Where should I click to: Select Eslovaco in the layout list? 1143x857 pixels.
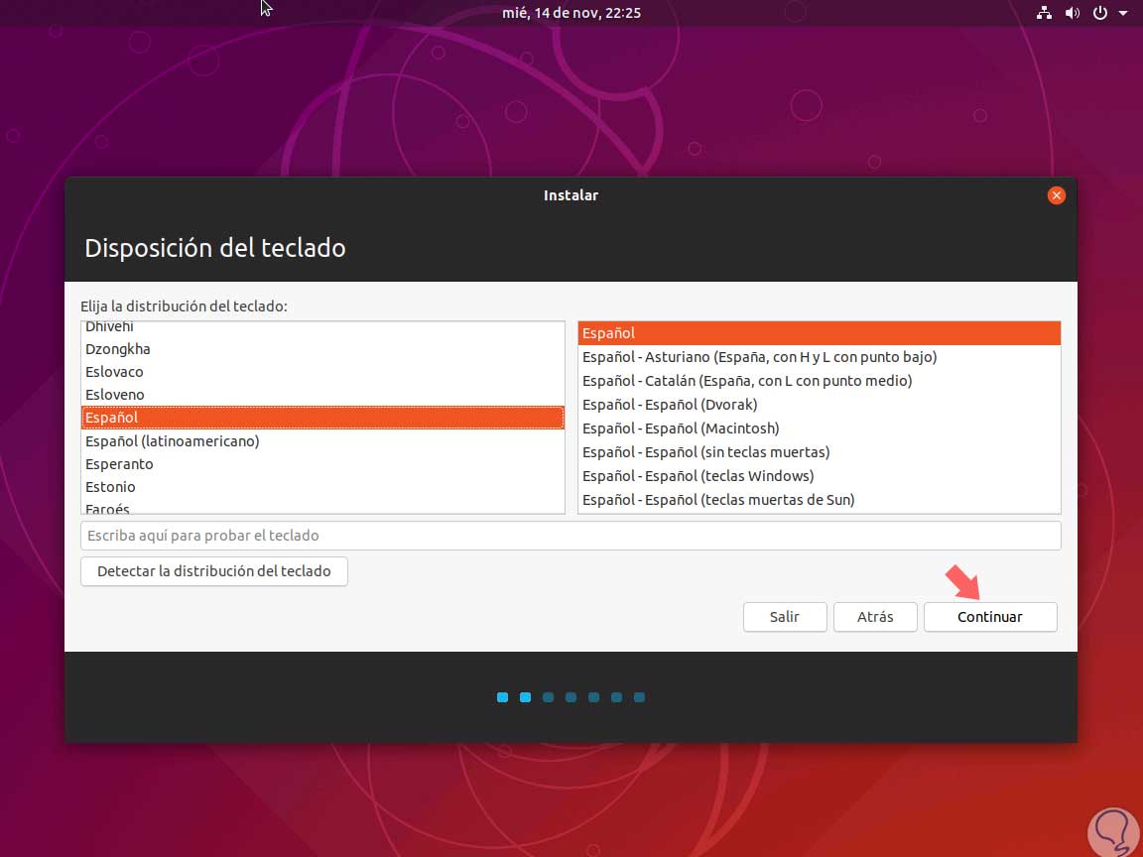[x=322, y=372]
